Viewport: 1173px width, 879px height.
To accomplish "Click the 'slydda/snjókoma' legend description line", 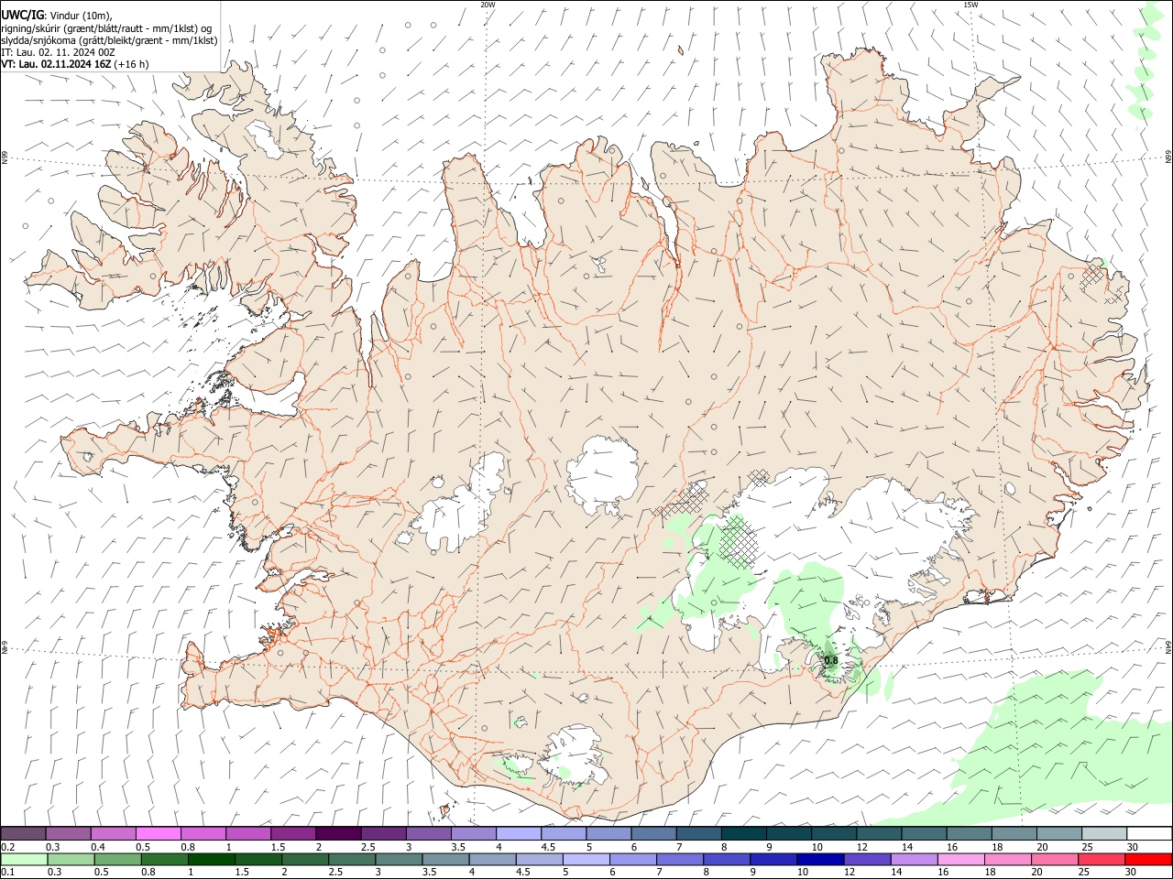I will click(x=109, y=40).
